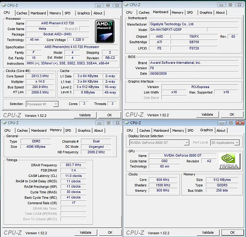Close the CPU-Z Graphics window
Image resolution: width=246 pixels, height=237 pixels.
click(x=240, y=123)
